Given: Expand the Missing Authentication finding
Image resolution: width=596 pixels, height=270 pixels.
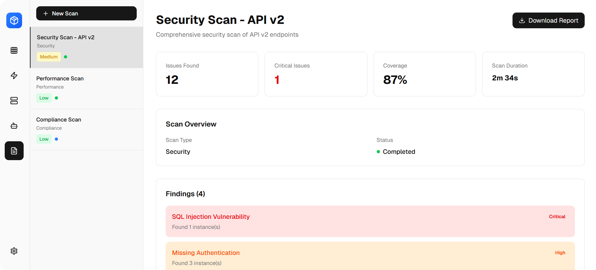Looking at the screenshot, I should (x=370, y=256).
